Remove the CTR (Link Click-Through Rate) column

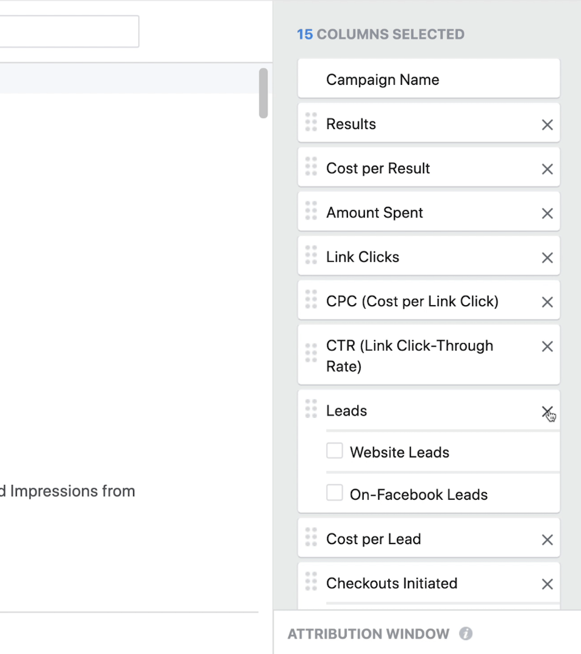tap(547, 346)
